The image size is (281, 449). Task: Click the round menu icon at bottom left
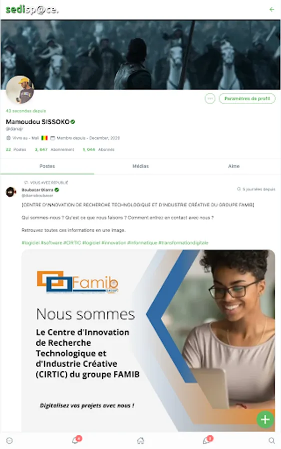pyautogui.click(x=9, y=441)
